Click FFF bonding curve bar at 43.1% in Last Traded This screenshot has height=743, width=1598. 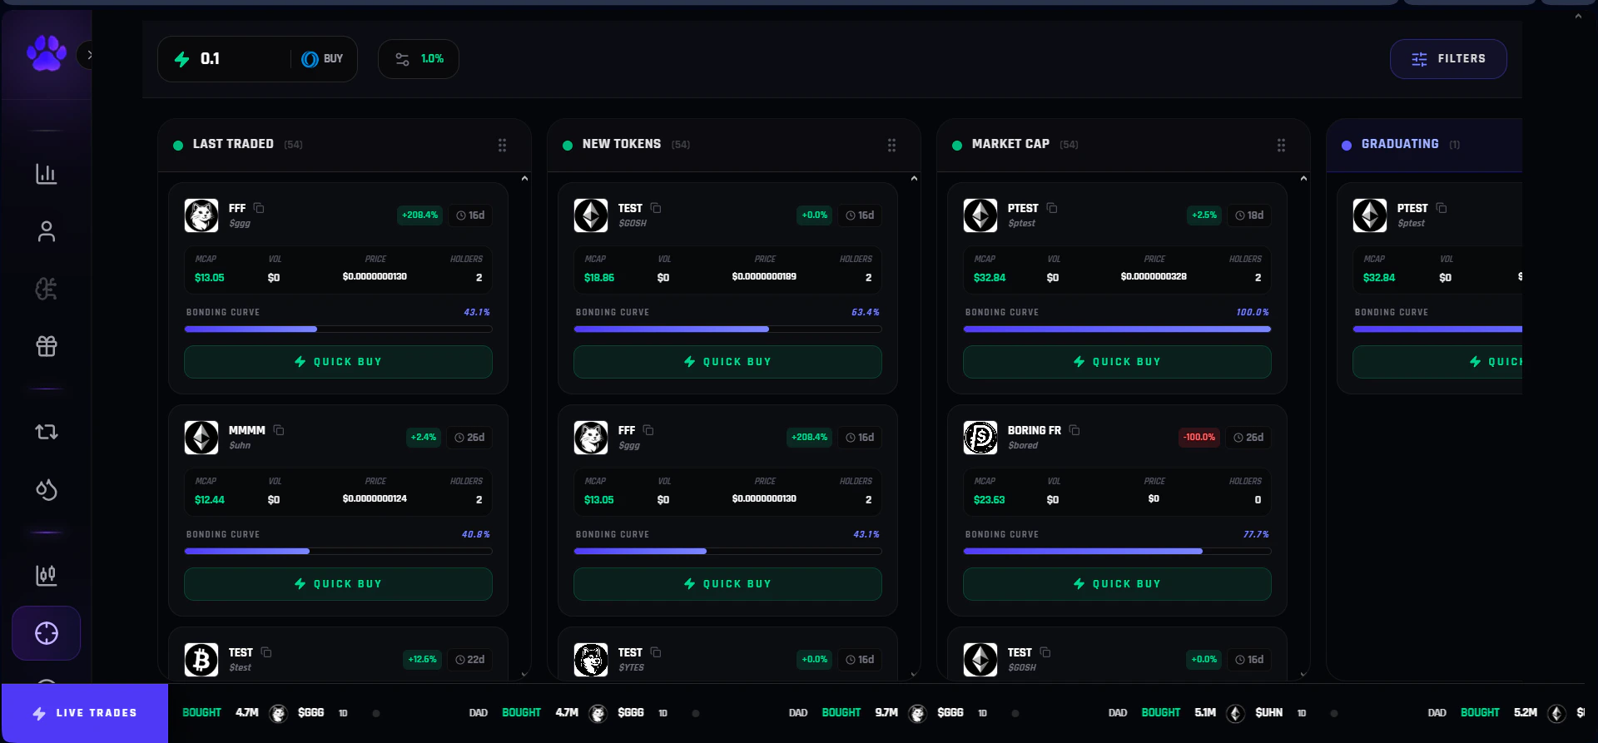(338, 329)
